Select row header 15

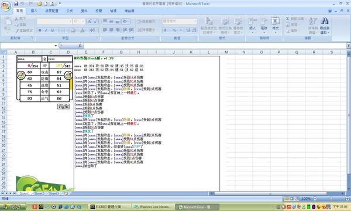point(4,122)
